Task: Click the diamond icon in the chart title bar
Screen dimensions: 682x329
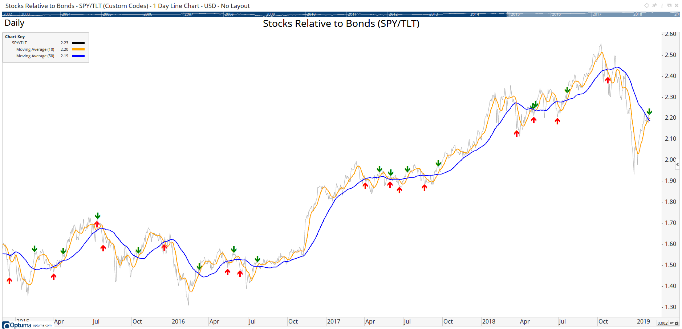Action: click(647, 5)
